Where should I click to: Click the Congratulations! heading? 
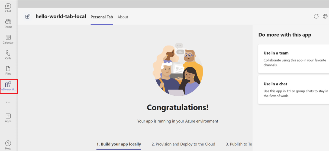pos(178,107)
